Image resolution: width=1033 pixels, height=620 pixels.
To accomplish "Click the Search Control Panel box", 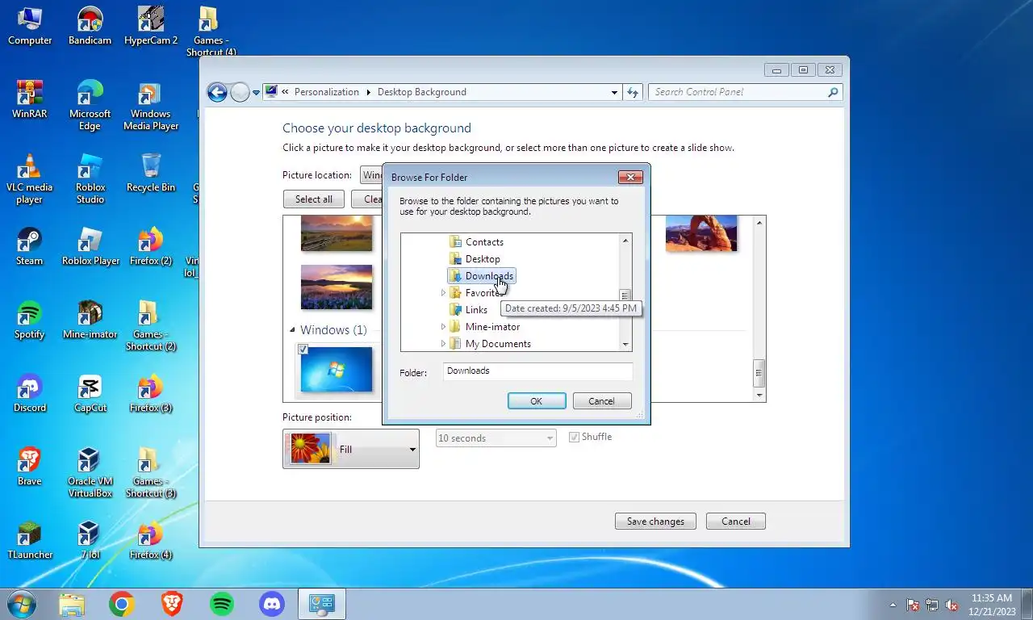I will point(745,92).
